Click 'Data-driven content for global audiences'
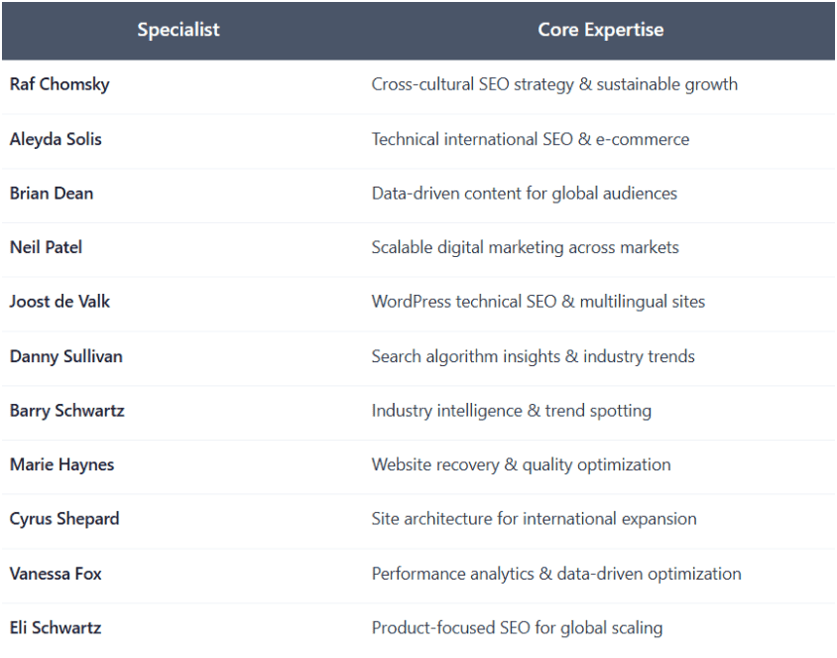Viewport: 837px width, 658px height. point(524,194)
